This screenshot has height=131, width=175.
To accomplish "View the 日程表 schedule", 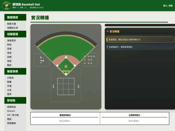I will [x=10, y=78].
